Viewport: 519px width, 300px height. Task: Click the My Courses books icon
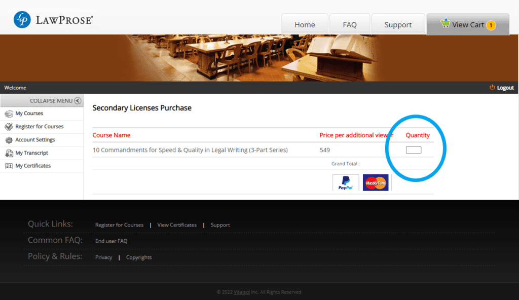click(9, 114)
